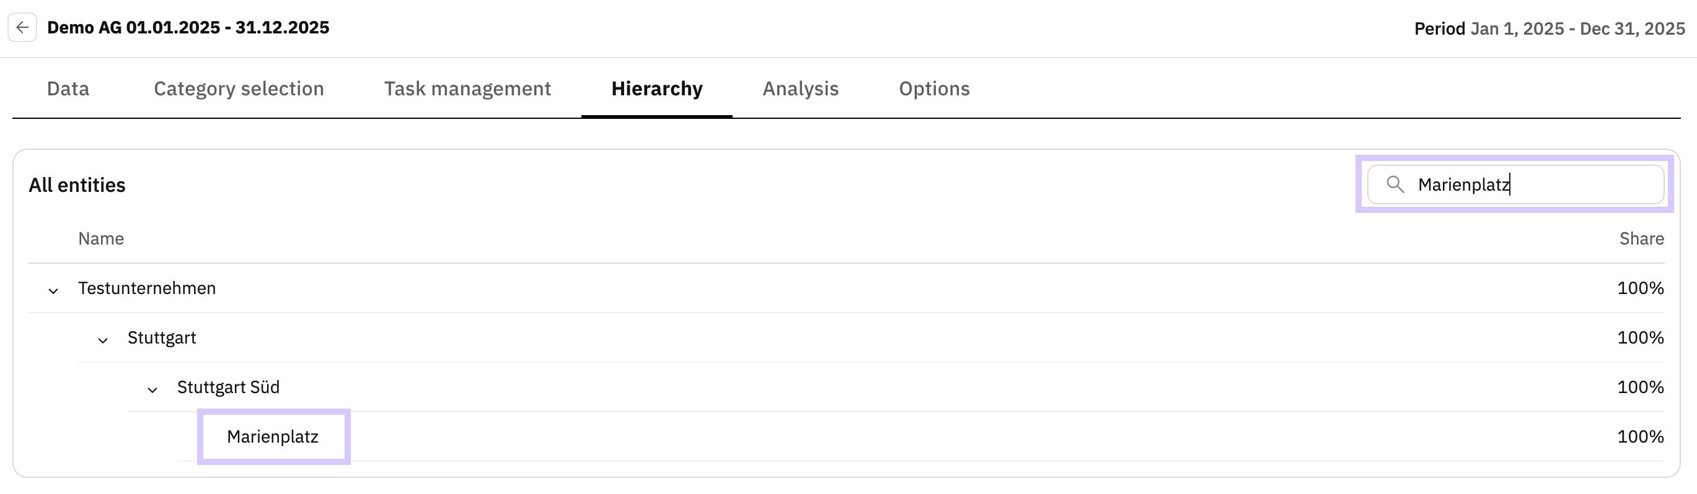1697x494 pixels.
Task: Collapse the Testunternehmen tree node chevron
Action: coord(53,290)
